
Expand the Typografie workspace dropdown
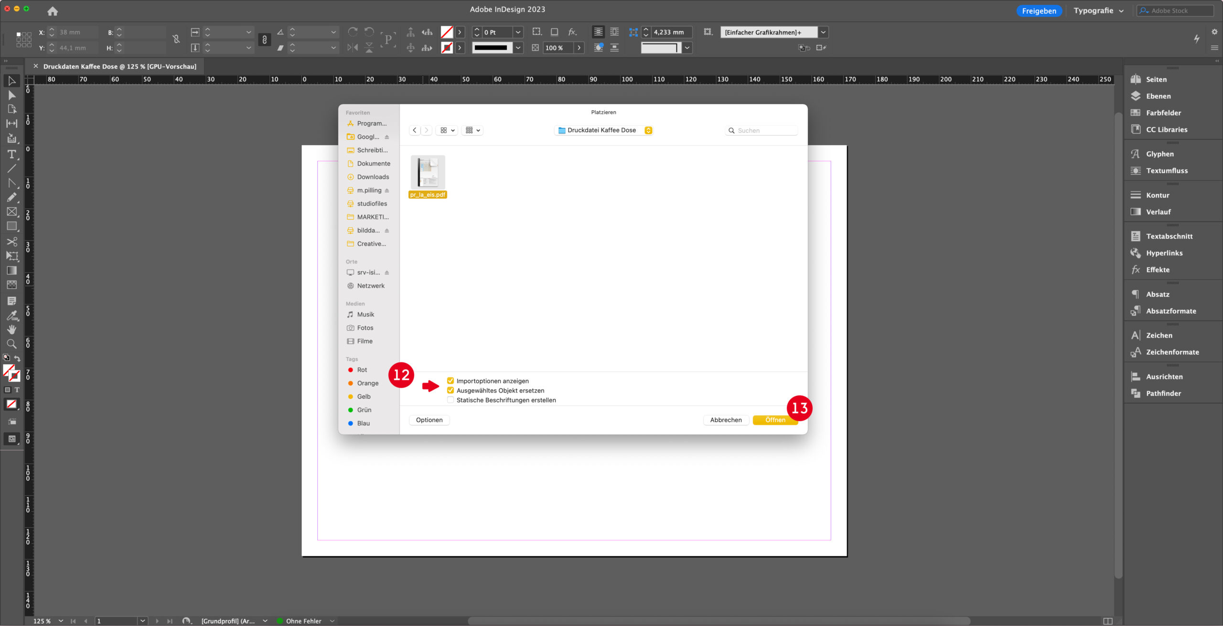pyautogui.click(x=1098, y=11)
